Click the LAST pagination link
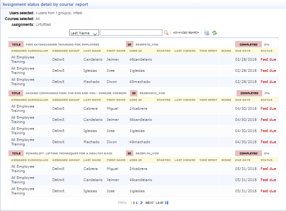 pos(159,203)
